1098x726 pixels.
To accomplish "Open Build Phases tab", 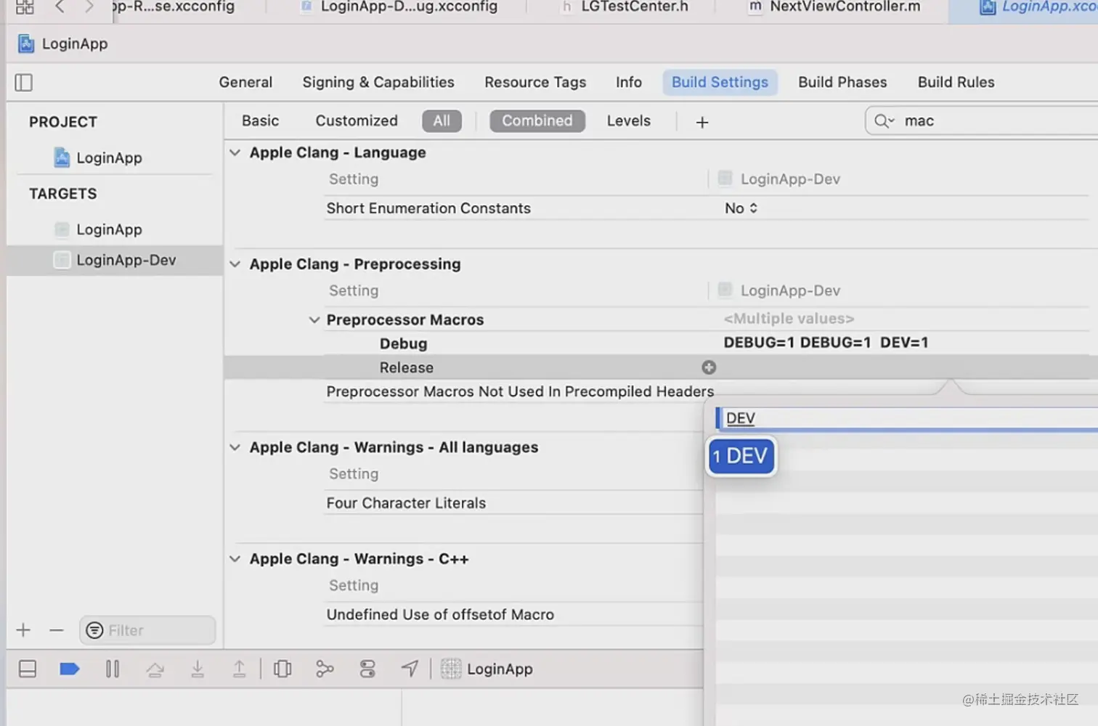I will pos(842,82).
